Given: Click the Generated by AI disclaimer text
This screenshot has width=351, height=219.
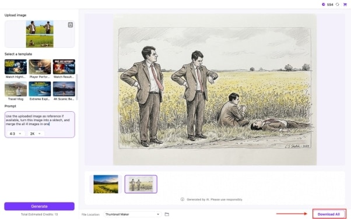Looking at the screenshot, I should point(215,199).
